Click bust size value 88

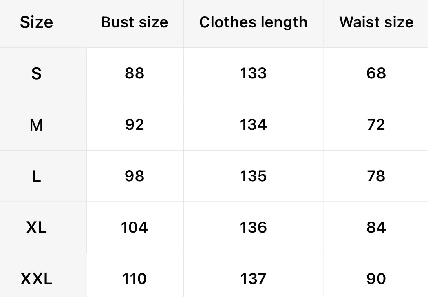[135, 73]
